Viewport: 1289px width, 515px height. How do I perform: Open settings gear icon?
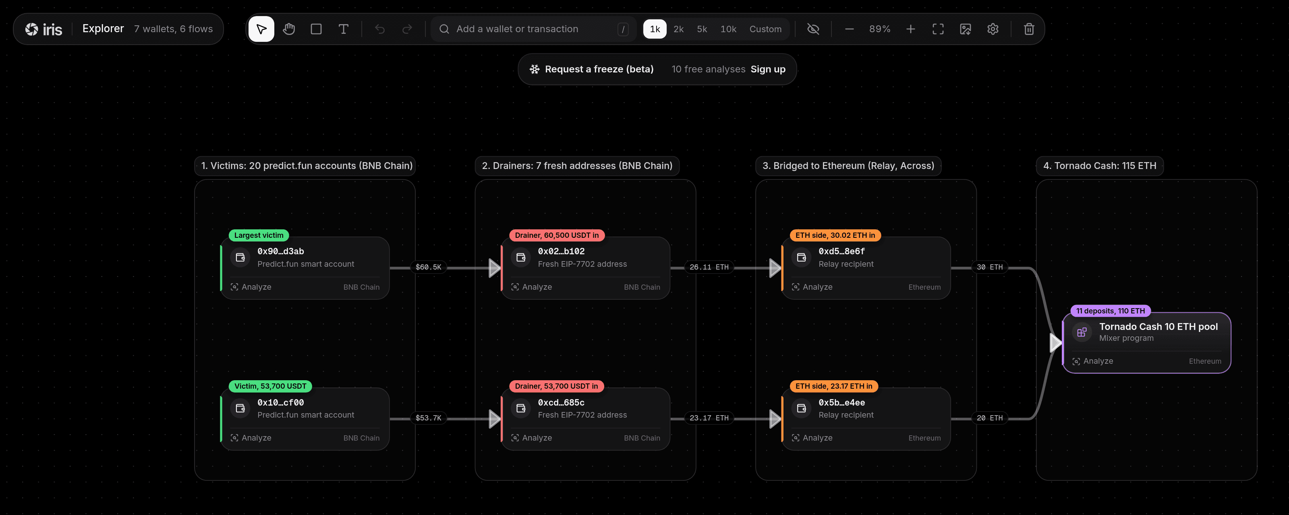[993, 29]
